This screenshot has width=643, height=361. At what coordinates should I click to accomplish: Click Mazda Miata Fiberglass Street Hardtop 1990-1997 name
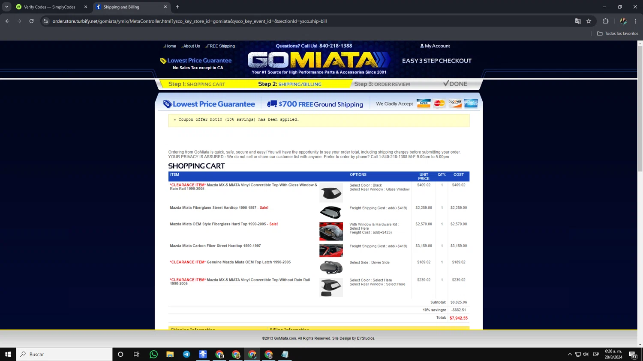tap(213, 208)
